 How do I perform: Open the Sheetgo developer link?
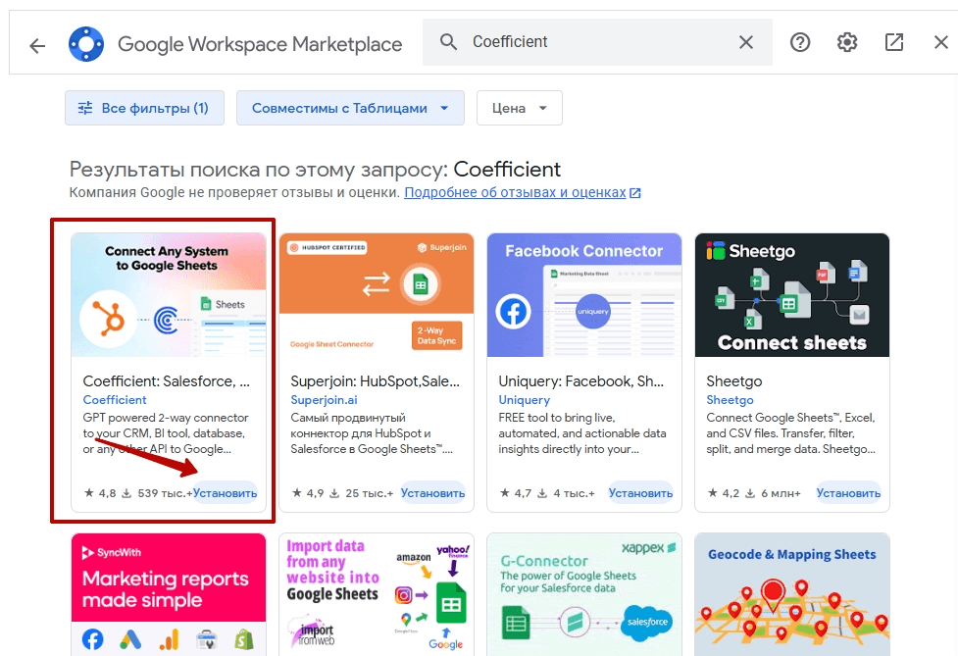[731, 399]
